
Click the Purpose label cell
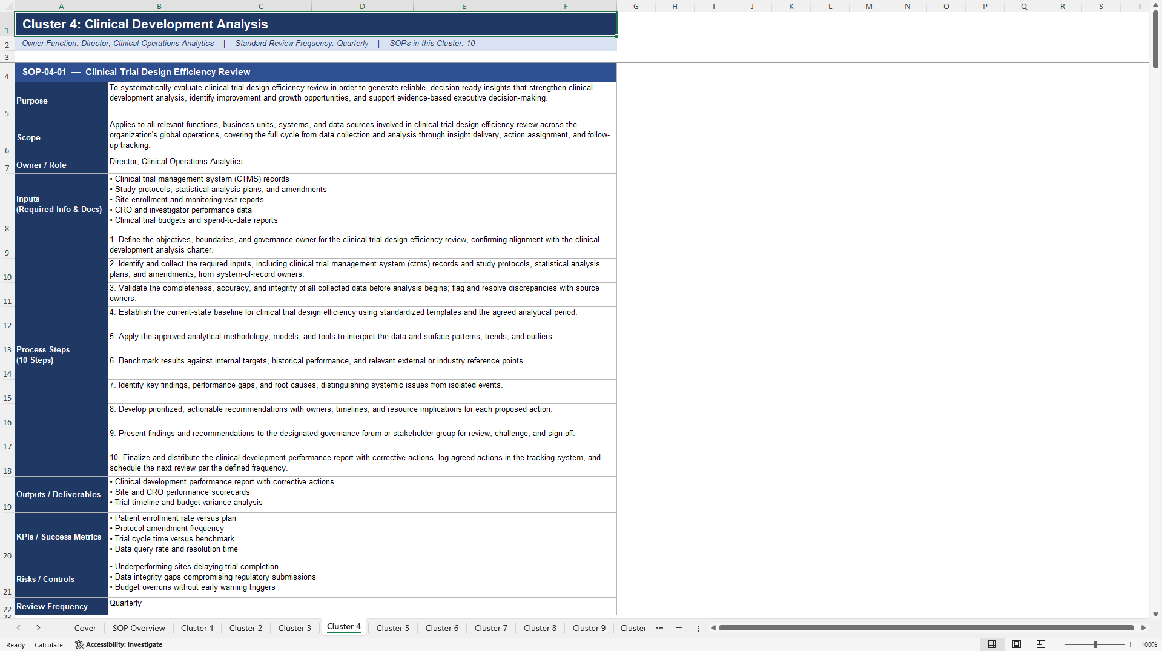click(61, 101)
